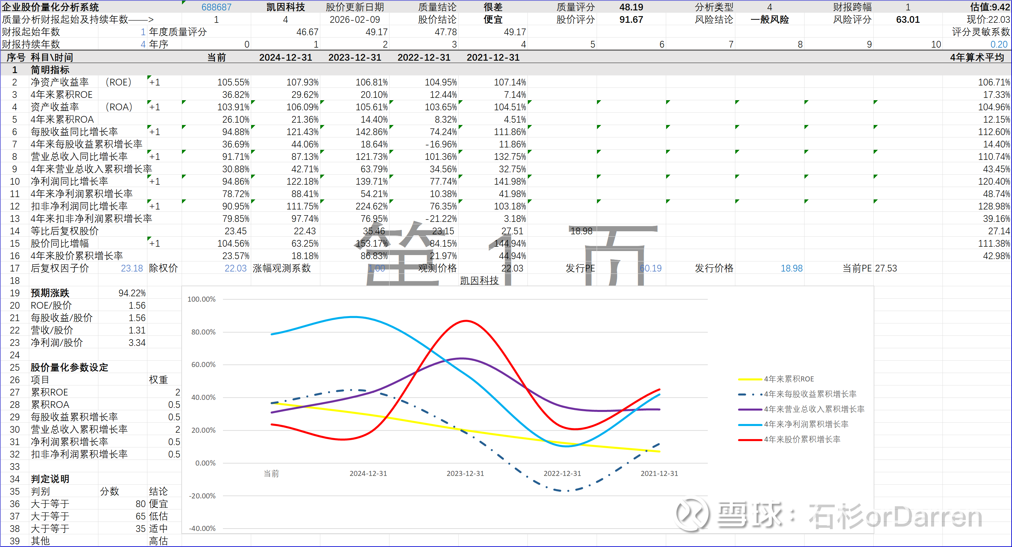This screenshot has height=547, width=1012.
Task: Click the 股价评分 value 91.67
Action: click(631, 19)
